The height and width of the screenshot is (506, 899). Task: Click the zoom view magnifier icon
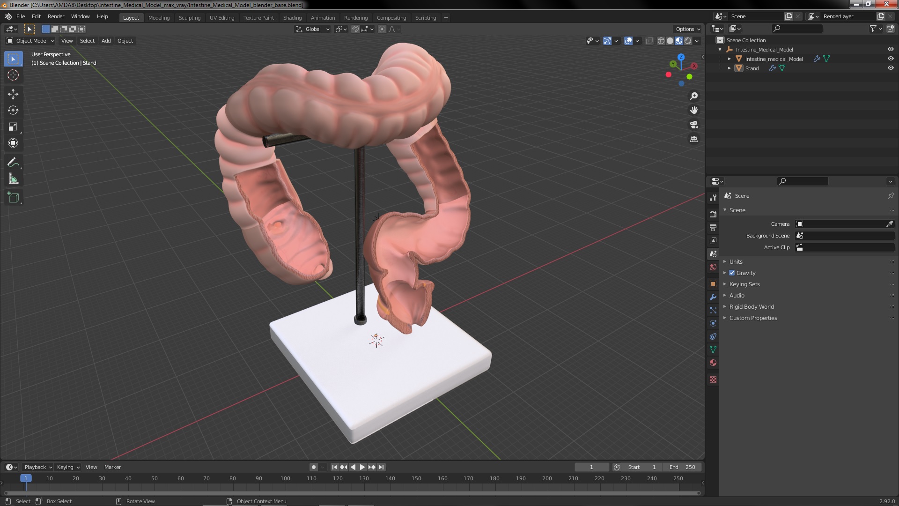(x=694, y=96)
